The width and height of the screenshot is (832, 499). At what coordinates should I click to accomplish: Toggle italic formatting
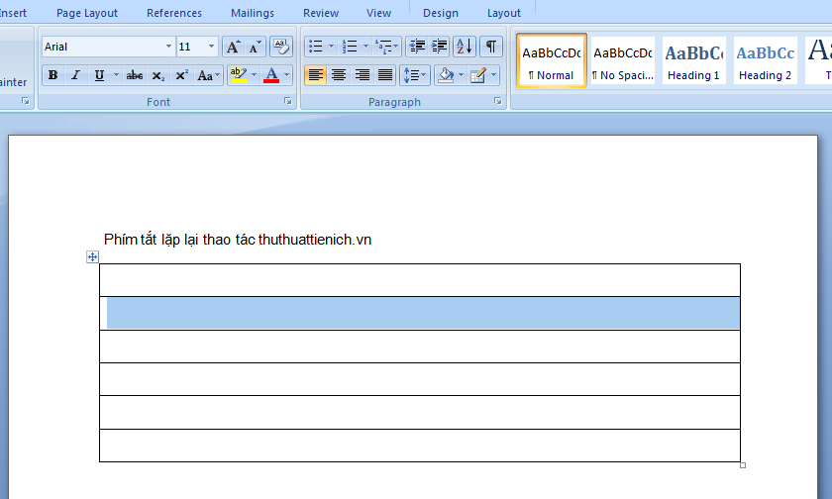[75, 75]
